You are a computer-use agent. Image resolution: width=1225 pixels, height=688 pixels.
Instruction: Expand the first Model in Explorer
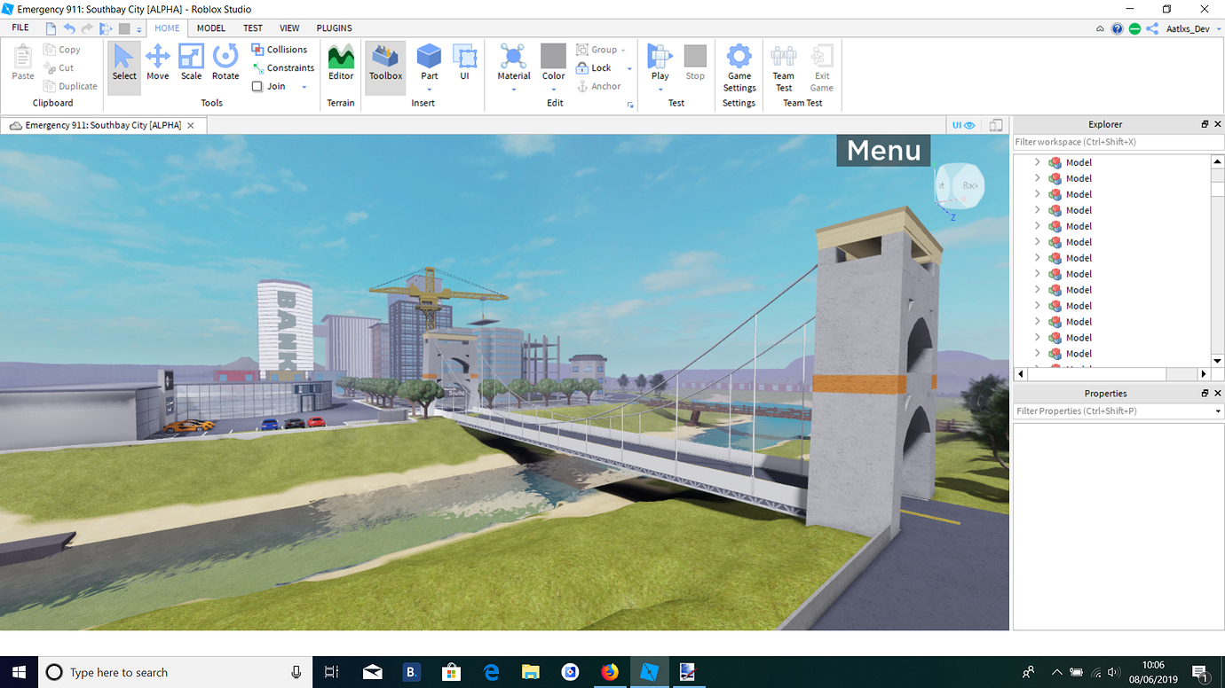coord(1037,162)
